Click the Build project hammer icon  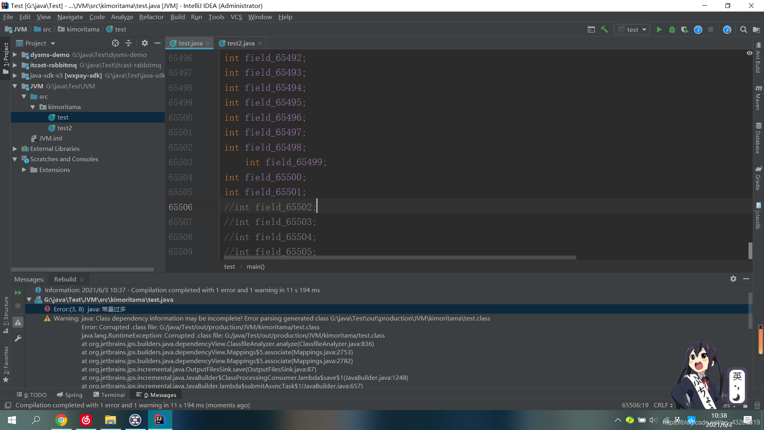[x=604, y=29]
